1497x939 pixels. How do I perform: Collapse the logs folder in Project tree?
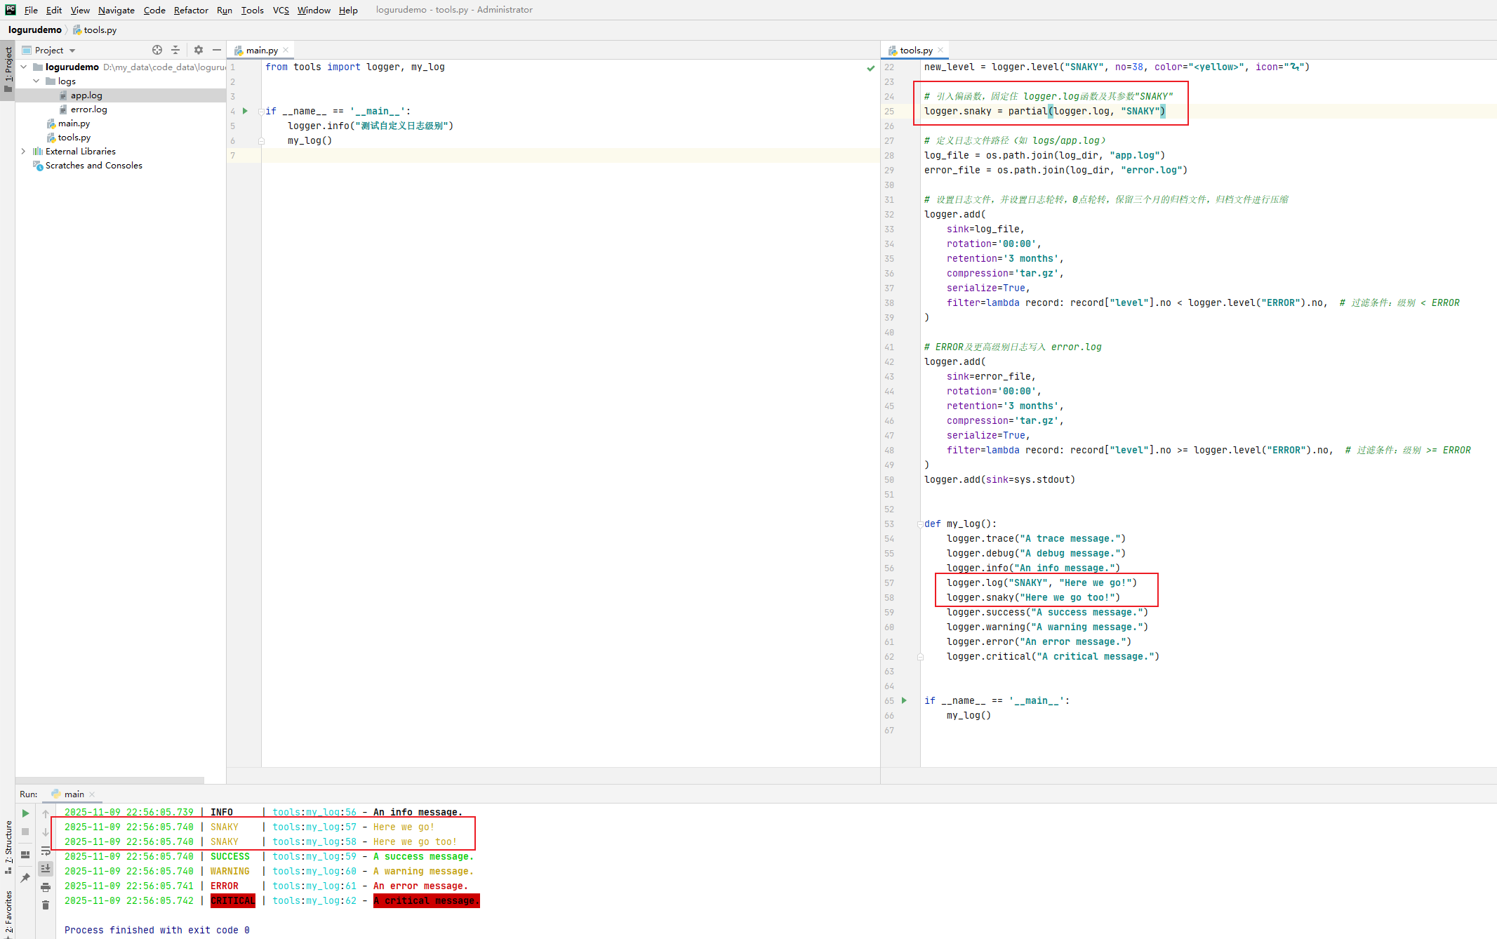click(36, 81)
